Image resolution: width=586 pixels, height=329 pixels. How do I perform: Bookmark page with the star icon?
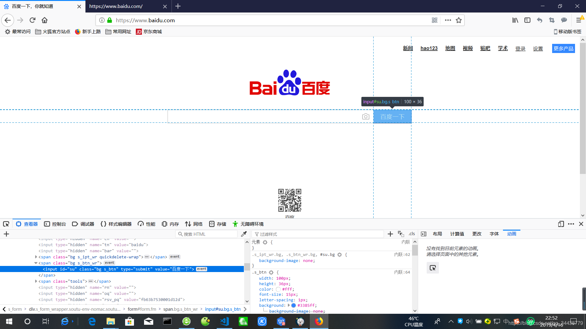point(458,20)
